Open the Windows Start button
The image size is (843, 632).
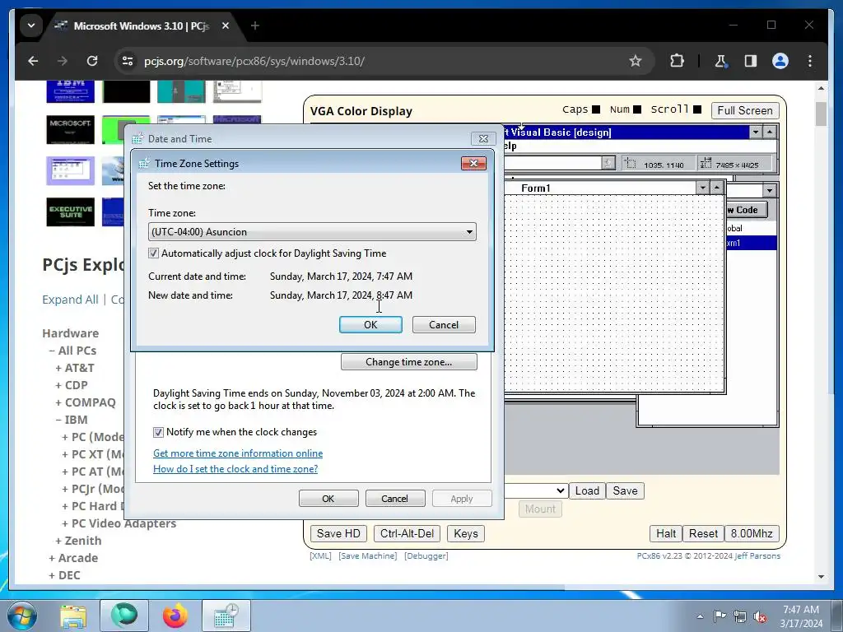[21, 616]
